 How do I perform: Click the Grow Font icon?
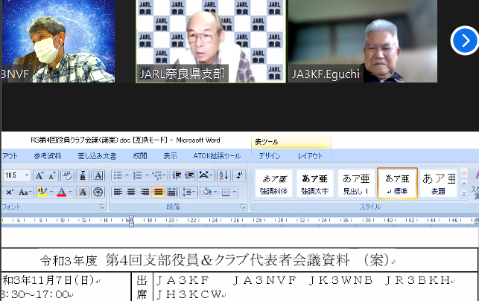40,175
